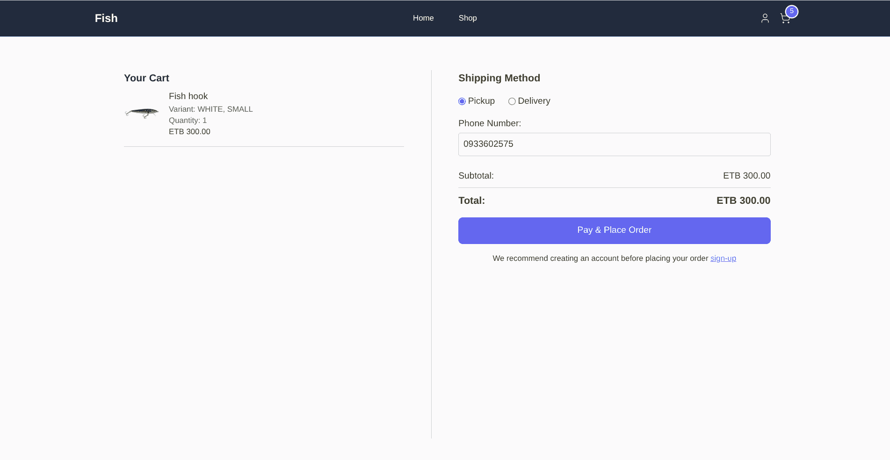Click the cart item count badge showing 5
The width and height of the screenshot is (890, 460).
point(791,12)
